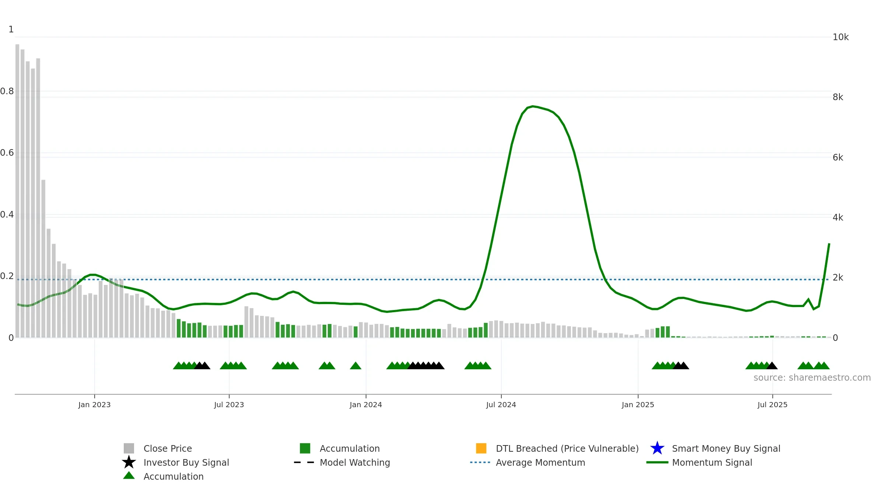Image resolution: width=884 pixels, height=497 pixels.
Task: Click the 10k right axis label
Action: pyautogui.click(x=841, y=37)
